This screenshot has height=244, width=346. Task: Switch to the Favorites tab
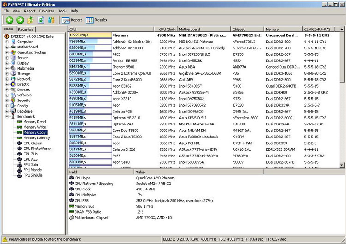point(26,30)
